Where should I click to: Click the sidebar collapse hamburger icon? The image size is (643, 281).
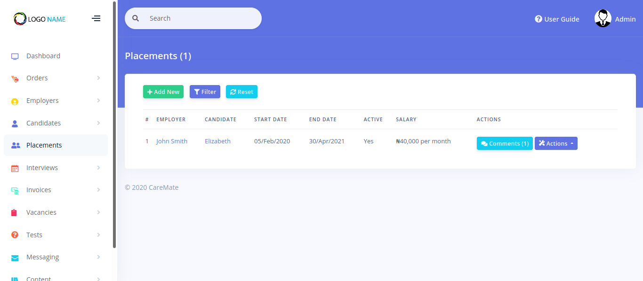click(x=96, y=19)
